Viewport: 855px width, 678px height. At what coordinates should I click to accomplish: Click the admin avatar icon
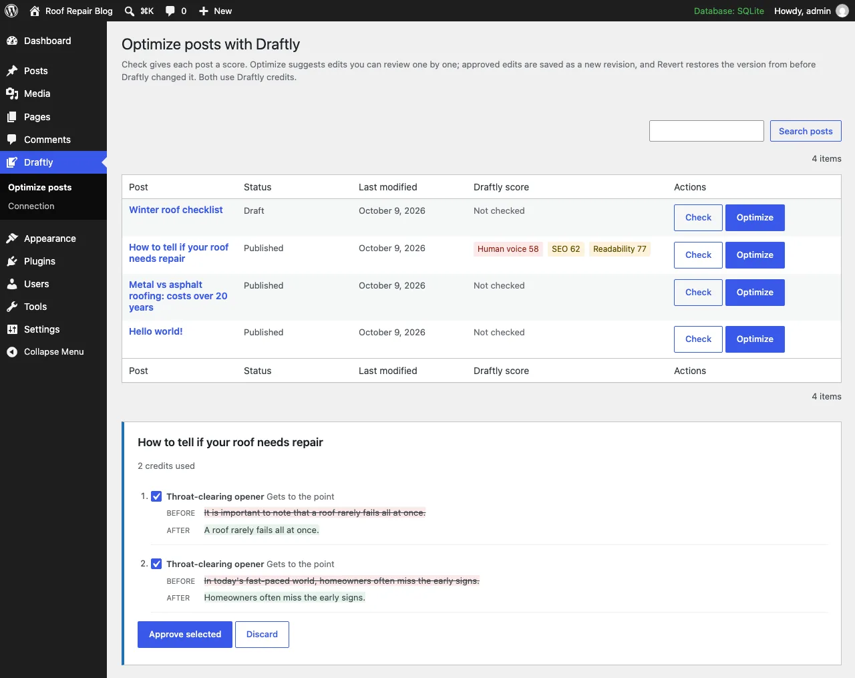click(842, 11)
